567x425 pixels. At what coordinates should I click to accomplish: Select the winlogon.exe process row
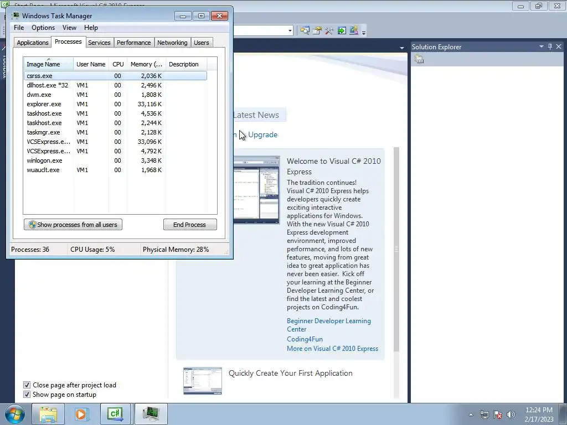[115, 160]
